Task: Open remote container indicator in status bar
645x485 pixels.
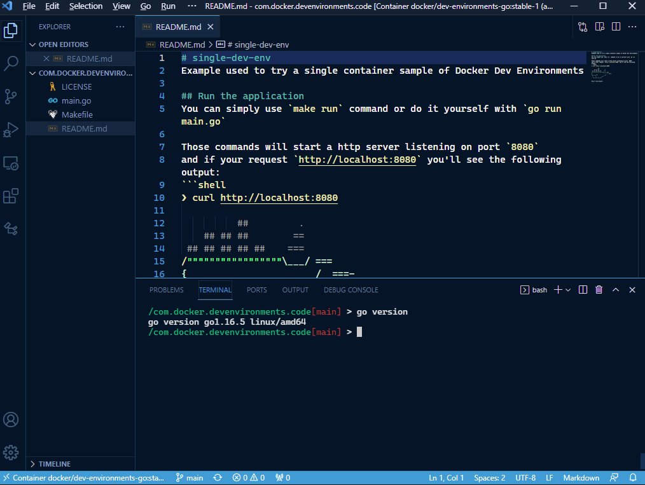Action: click(x=84, y=477)
